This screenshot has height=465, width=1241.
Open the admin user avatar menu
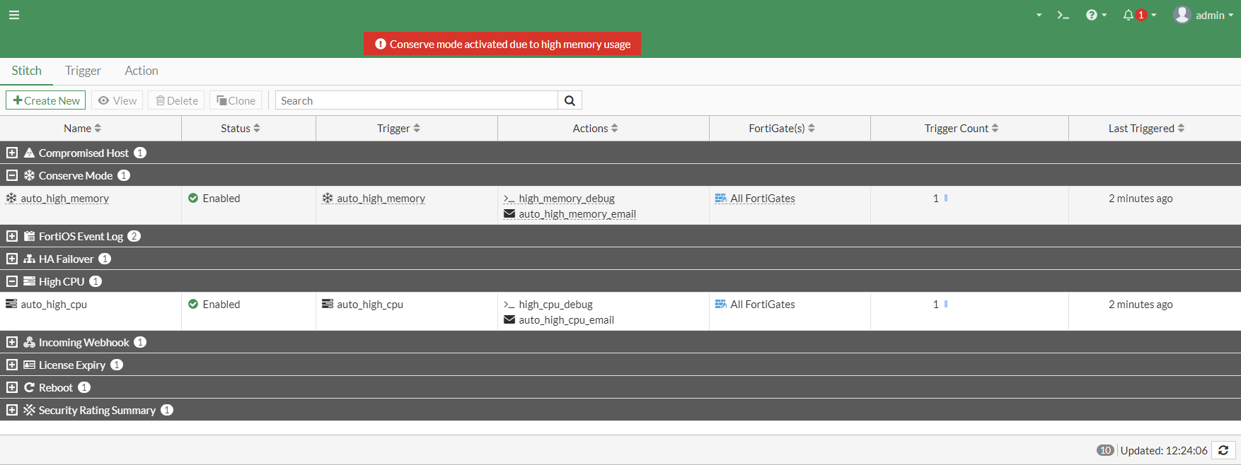tap(1203, 15)
